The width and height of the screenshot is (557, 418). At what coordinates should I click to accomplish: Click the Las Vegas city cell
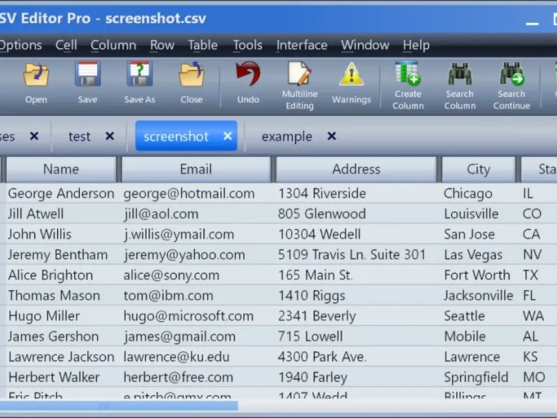point(480,254)
